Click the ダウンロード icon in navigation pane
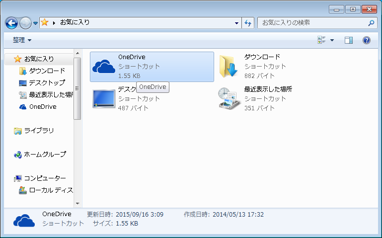Screen dimensions: 382x238 click(23, 71)
